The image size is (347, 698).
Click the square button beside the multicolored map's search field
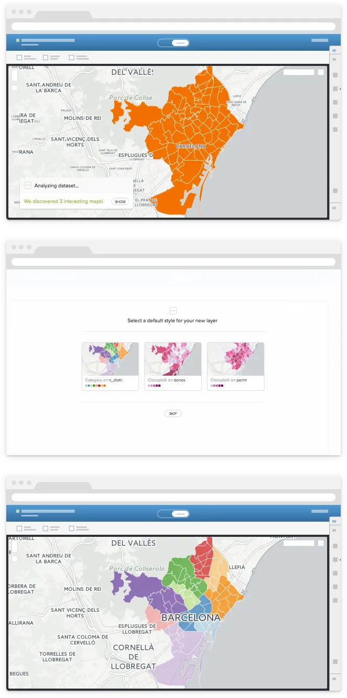[321, 543]
